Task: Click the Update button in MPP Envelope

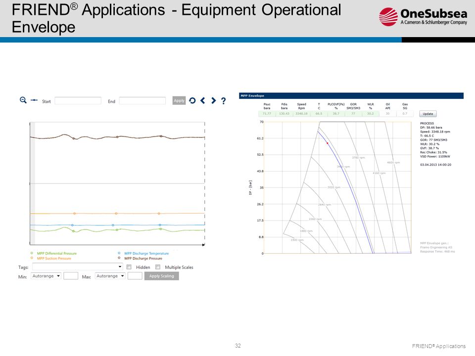Action: (x=427, y=114)
